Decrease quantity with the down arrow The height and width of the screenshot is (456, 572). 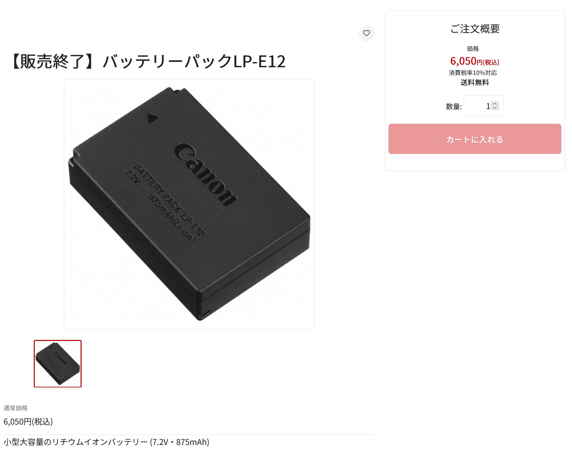coord(495,108)
